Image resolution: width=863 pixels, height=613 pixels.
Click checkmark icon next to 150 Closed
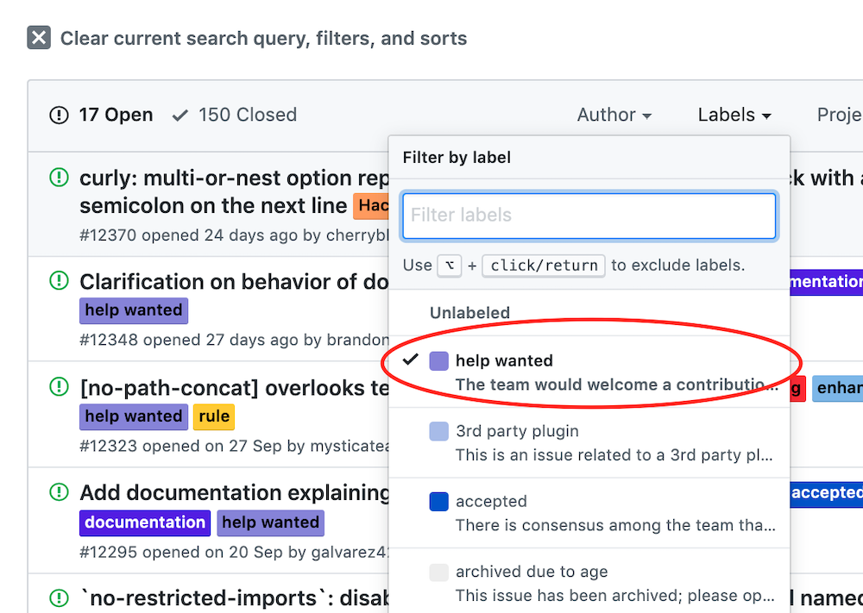(x=180, y=116)
